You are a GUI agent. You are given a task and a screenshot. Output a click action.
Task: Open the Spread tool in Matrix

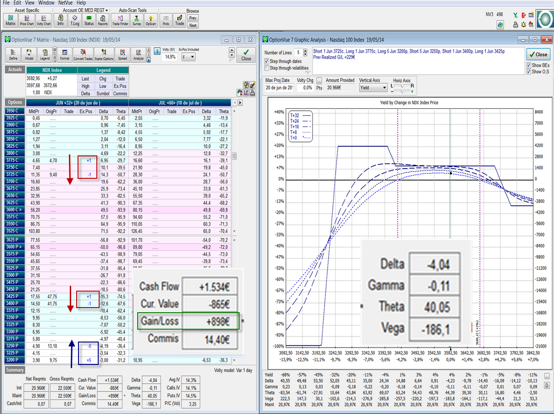coord(122,55)
